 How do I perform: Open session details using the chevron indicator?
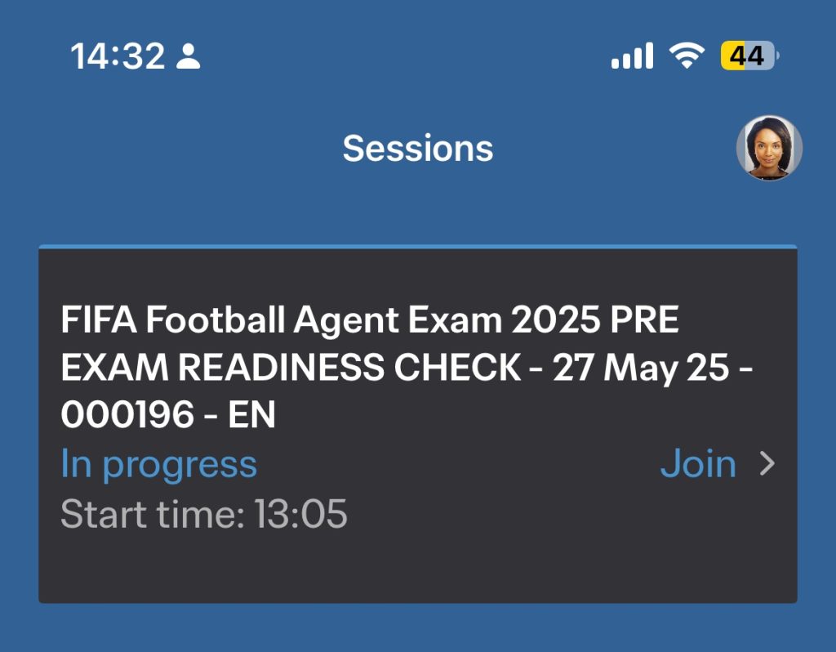click(766, 464)
